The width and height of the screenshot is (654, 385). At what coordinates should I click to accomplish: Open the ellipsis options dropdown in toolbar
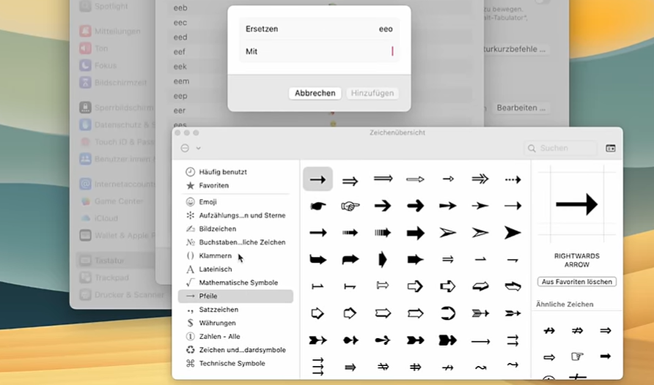191,148
